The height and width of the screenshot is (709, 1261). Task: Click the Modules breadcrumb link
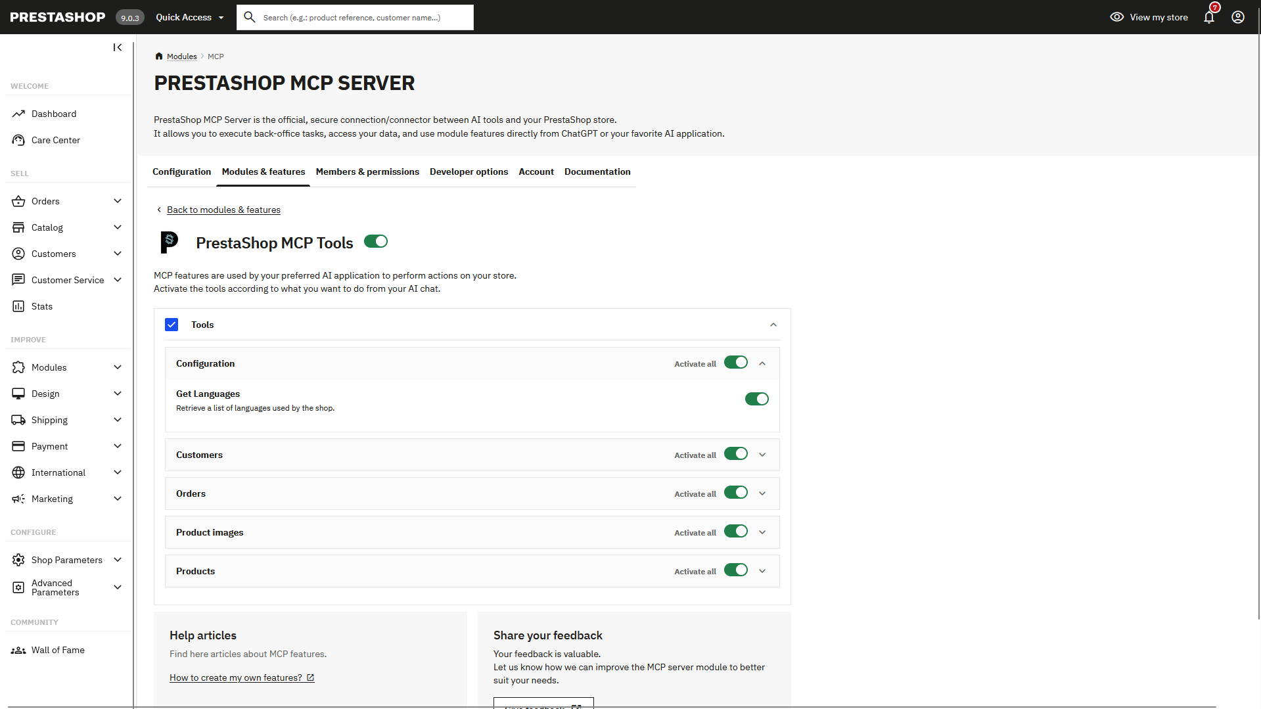[x=181, y=57]
